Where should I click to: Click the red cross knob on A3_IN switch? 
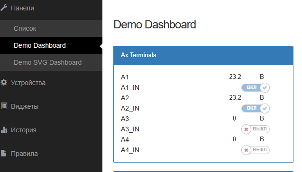pyautogui.click(x=246, y=129)
